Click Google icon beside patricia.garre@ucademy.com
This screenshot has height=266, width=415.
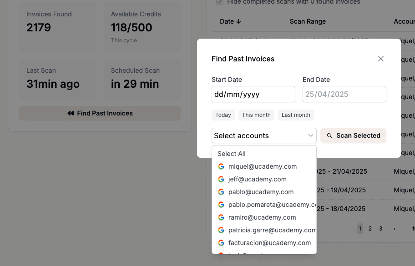click(x=221, y=230)
